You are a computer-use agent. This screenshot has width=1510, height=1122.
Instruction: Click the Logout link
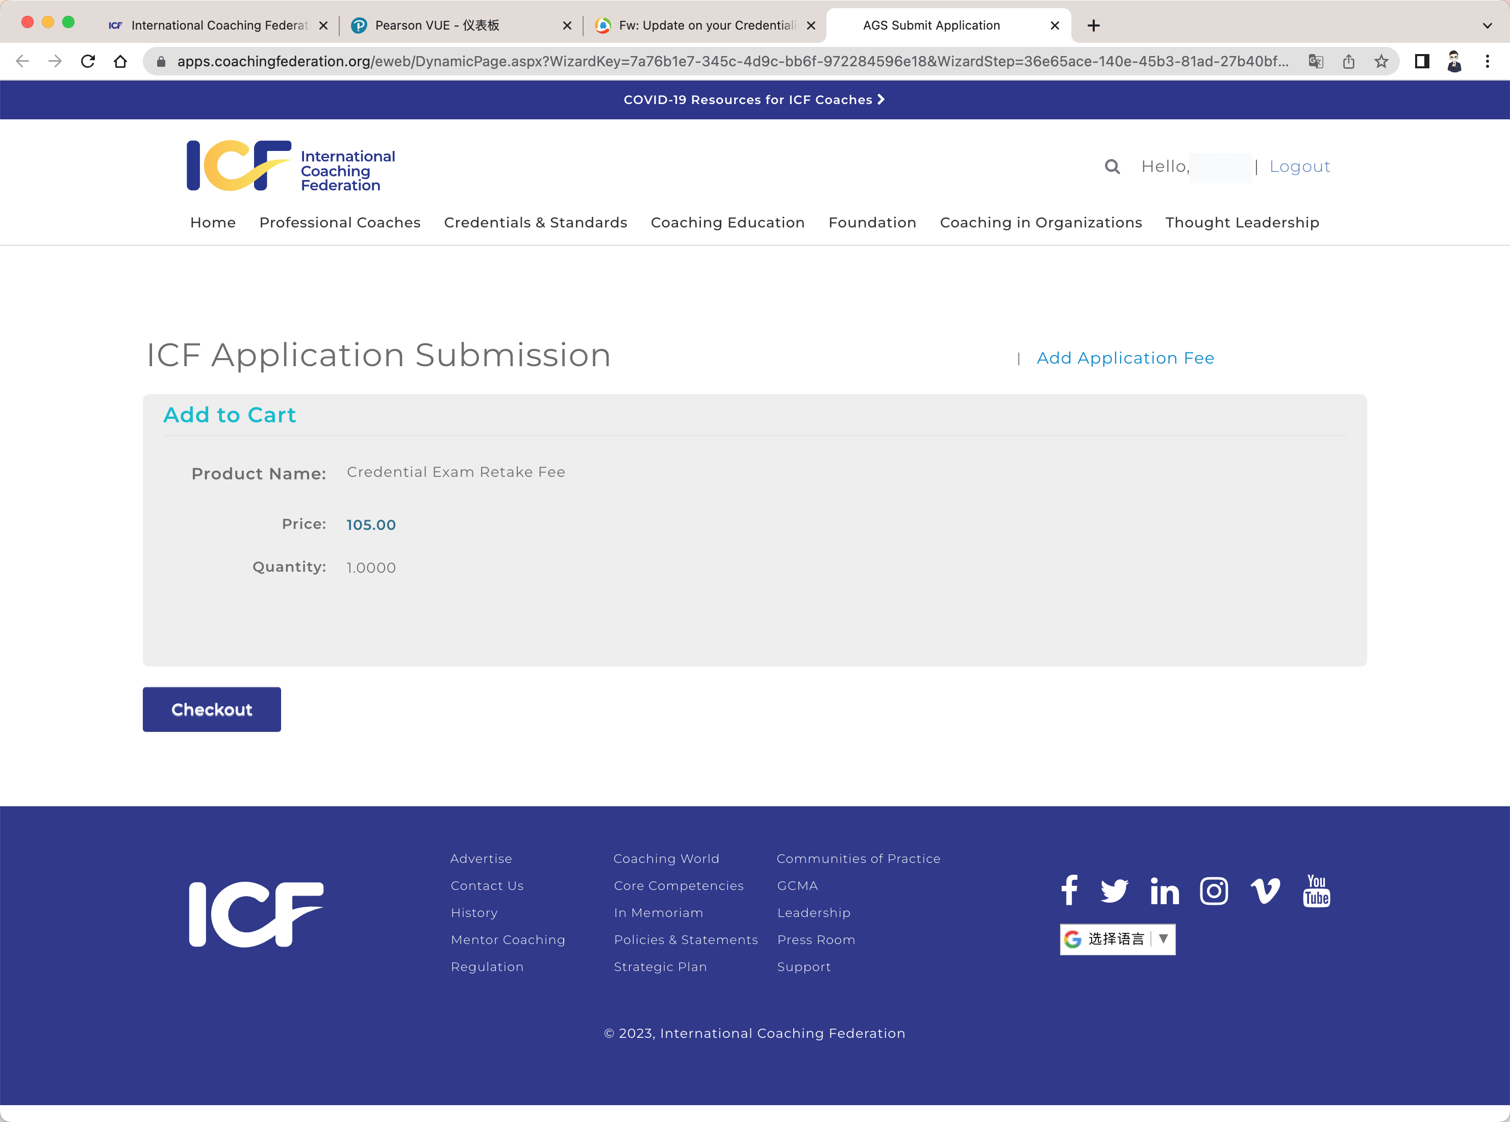pyautogui.click(x=1299, y=166)
